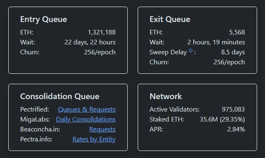Open the Queues & Requests link
The image size is (265, 158).
[87, 109]
